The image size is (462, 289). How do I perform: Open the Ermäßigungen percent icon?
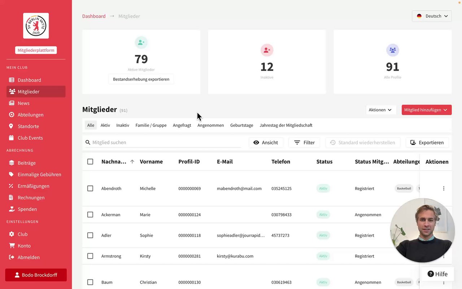tap(12, 186)
